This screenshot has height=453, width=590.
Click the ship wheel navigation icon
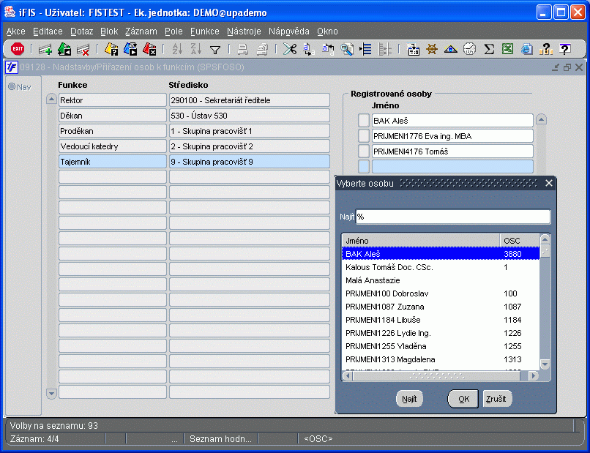tap(432, 49)
